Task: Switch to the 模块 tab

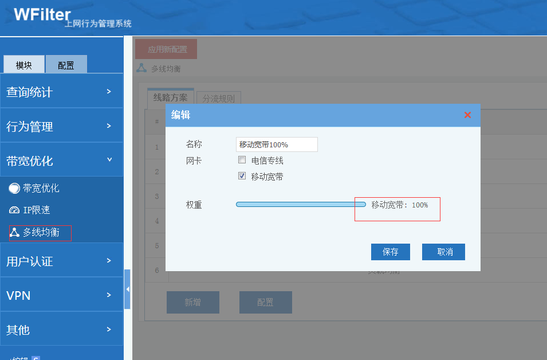Action: (x=24, y=65)
